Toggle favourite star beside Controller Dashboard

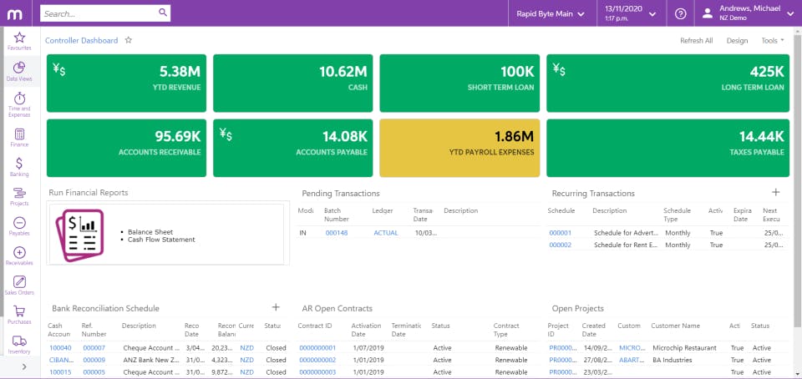pyautogui.click(x=129, y=40)
